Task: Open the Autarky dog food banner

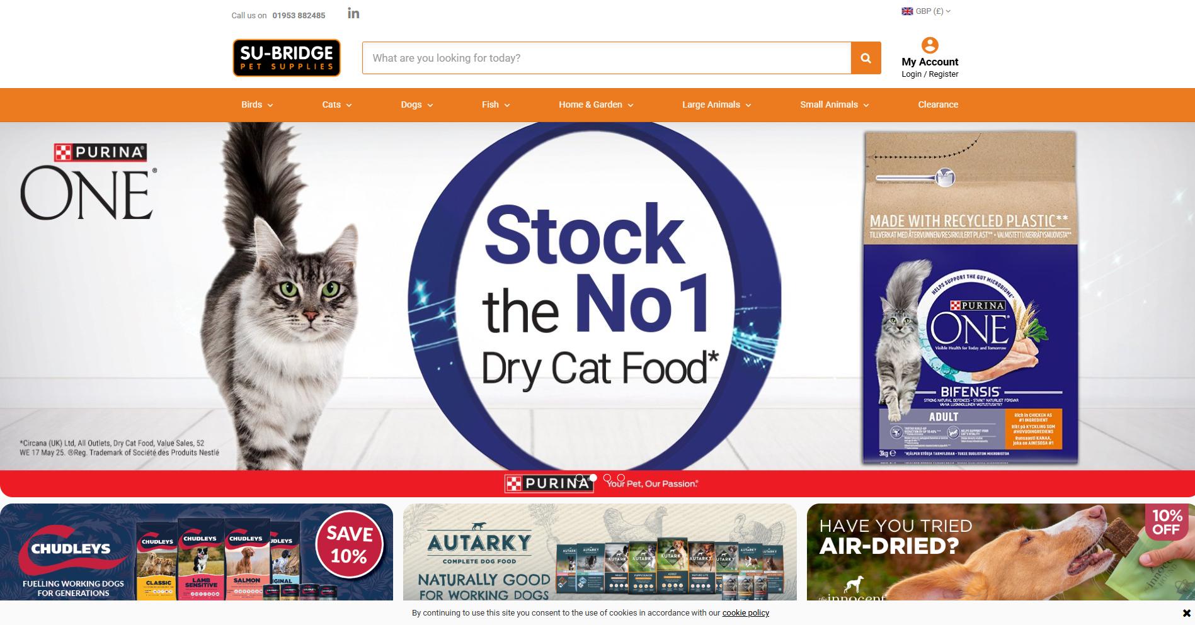Action: pyautogui.click(x=600, y=551)
